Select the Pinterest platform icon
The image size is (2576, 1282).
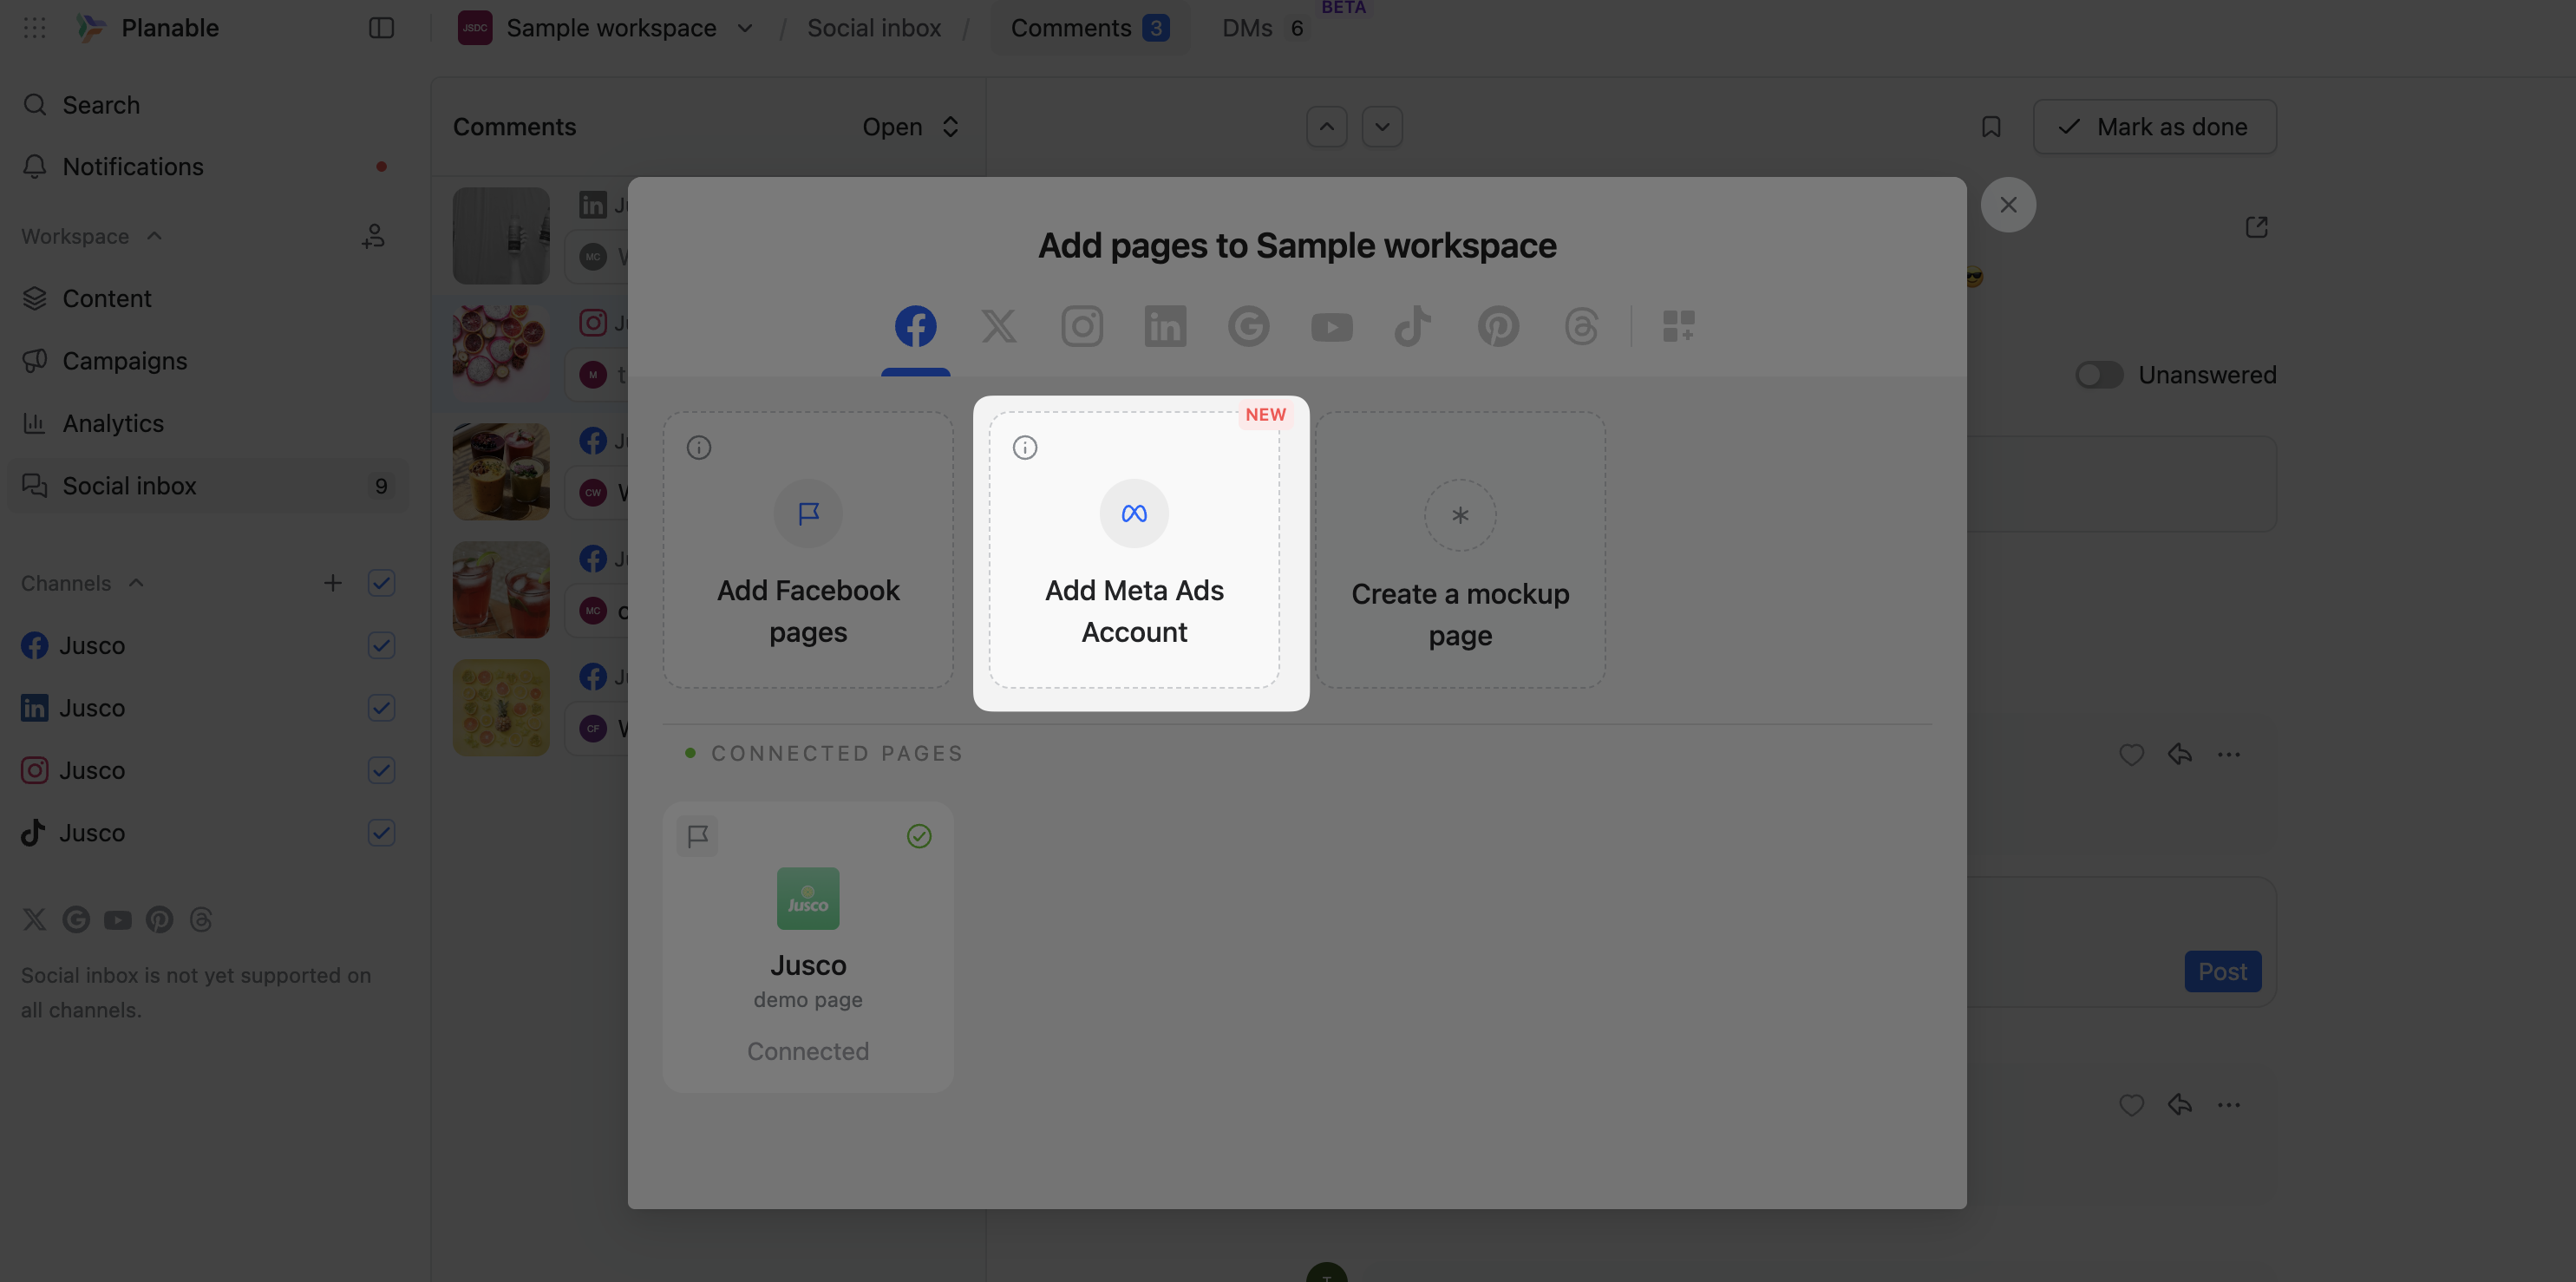click(1497, 326)
